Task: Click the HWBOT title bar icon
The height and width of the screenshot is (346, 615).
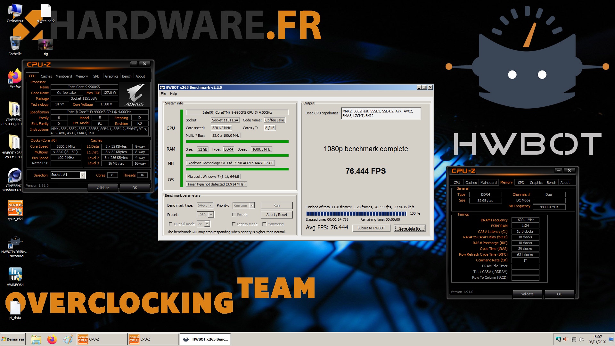Action: [162, 87]
